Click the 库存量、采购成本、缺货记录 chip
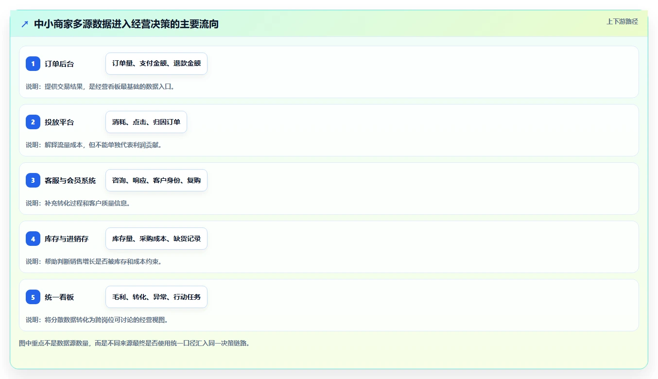The height and width of the screenshot is (379, 658). pyautogui.click(x=156, y=239)
